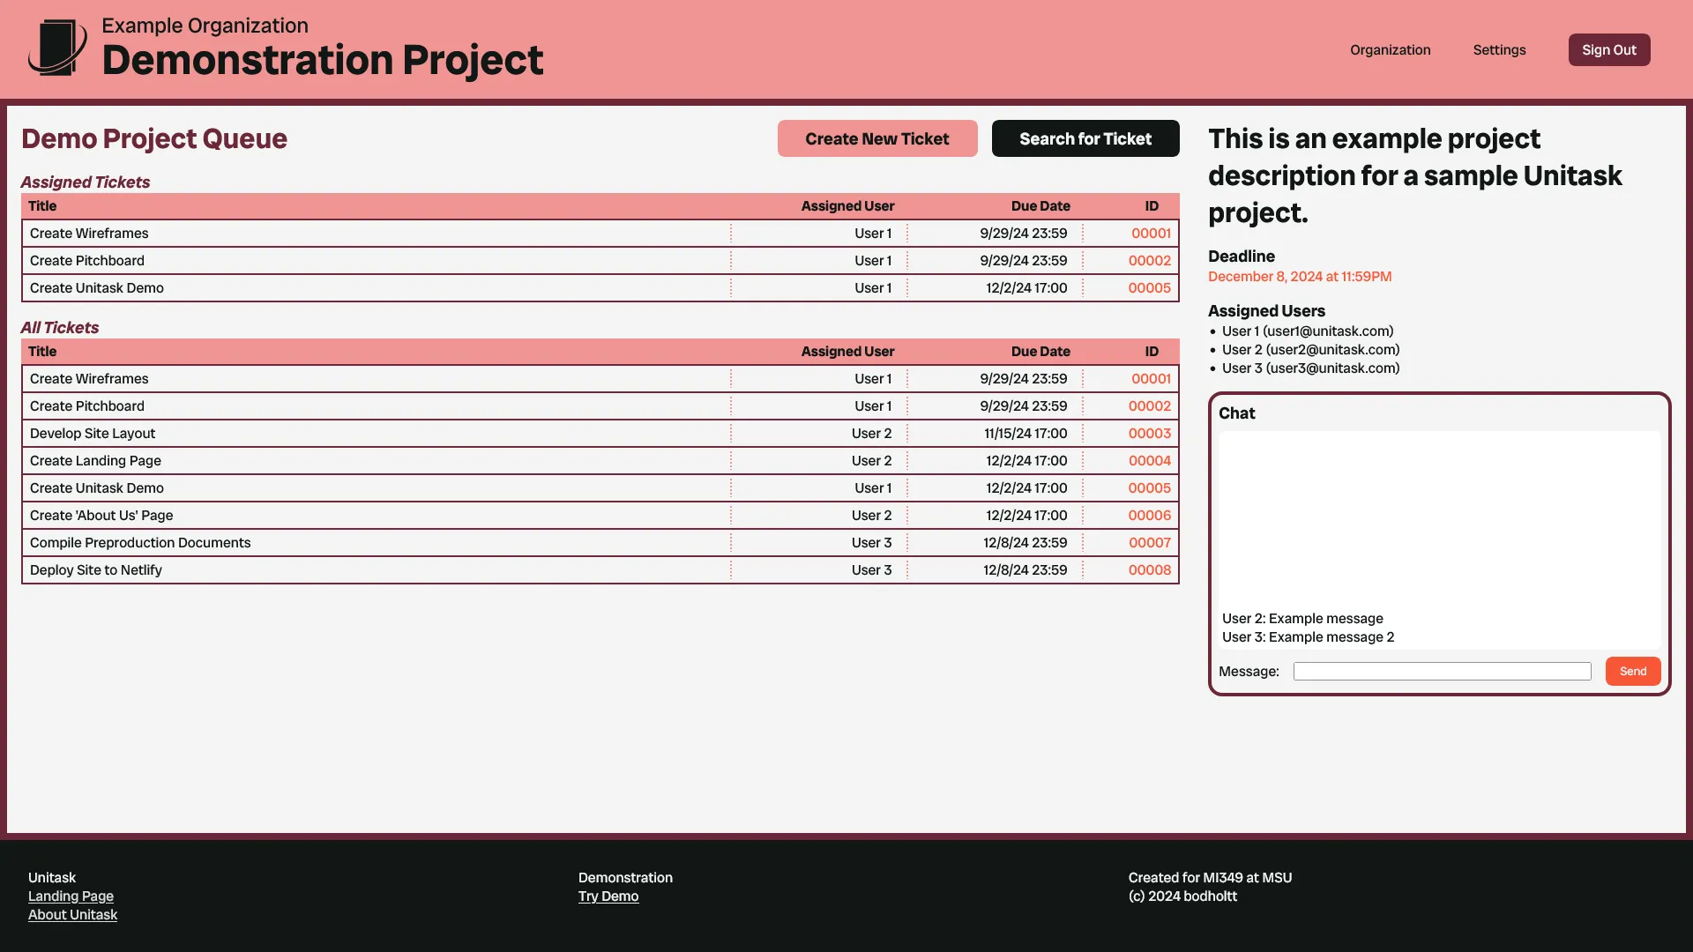Open ticket 00006 for Create 'About Us' Page
Viewport: 1693px width, 952px height.
tap(1149, 515)
